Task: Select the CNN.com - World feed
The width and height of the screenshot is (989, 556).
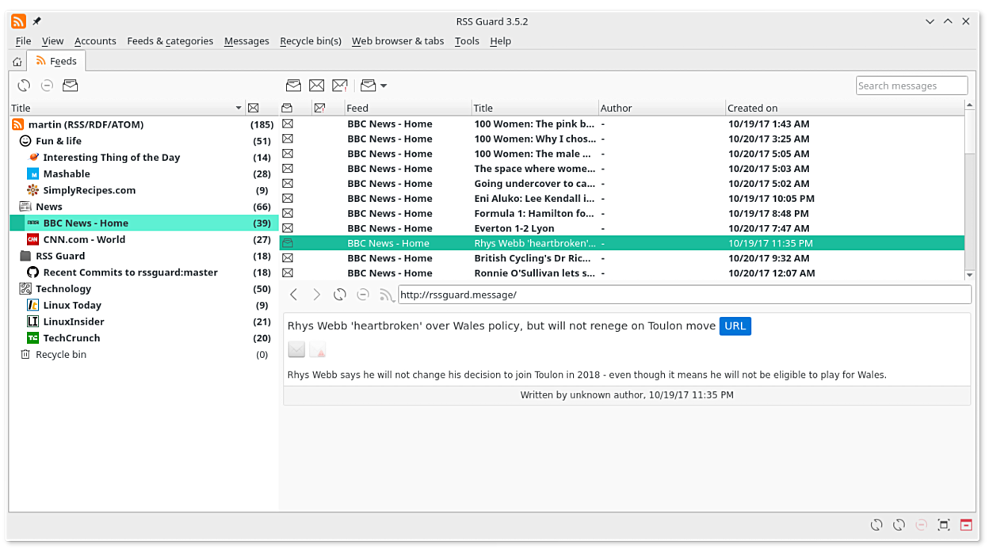Action: coord(84,239)
